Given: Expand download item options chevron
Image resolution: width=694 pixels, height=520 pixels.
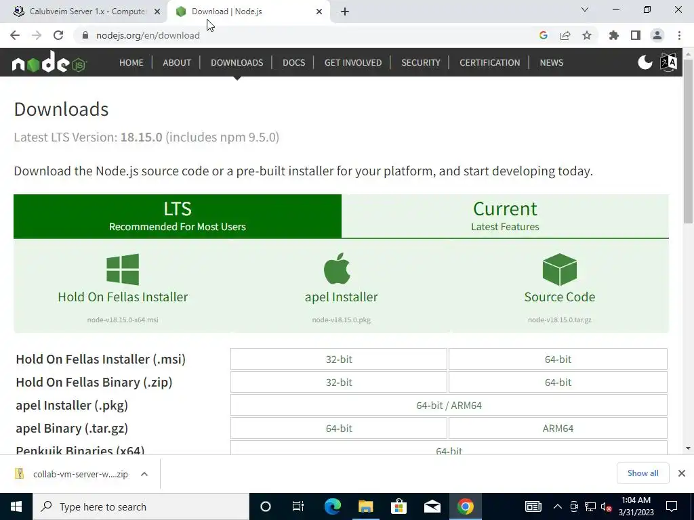Looking at the screenshot, I should pyautogui.click(x=144, y=474).
